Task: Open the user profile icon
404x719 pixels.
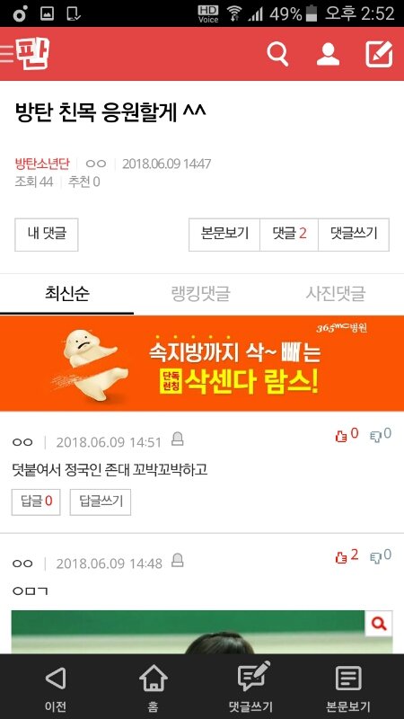Action: click(x=328, y=54)
